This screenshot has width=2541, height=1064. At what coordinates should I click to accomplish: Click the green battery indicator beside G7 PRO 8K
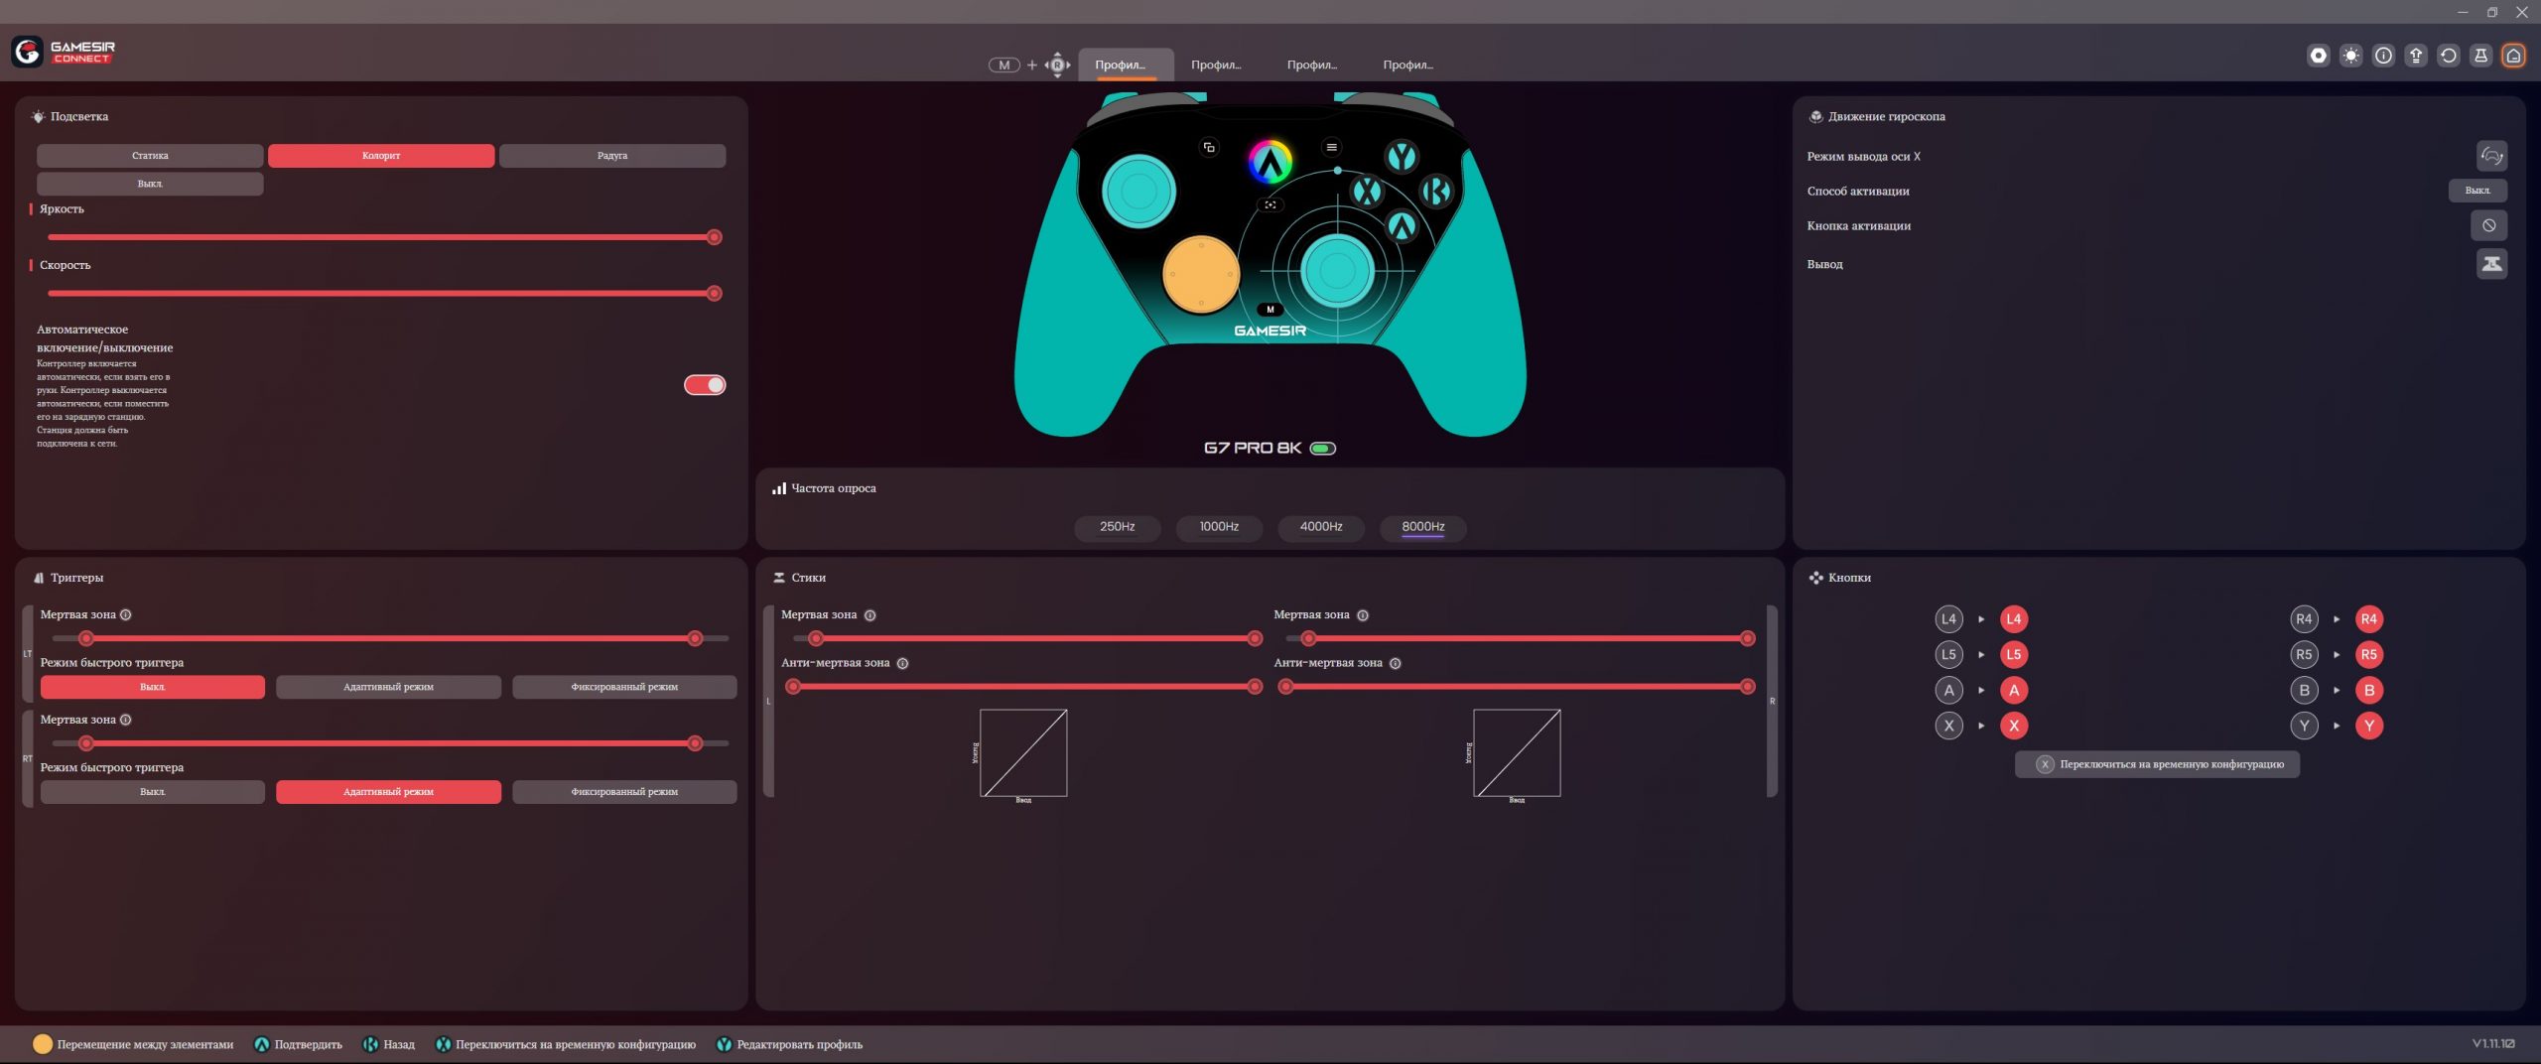click(1322, 449)
